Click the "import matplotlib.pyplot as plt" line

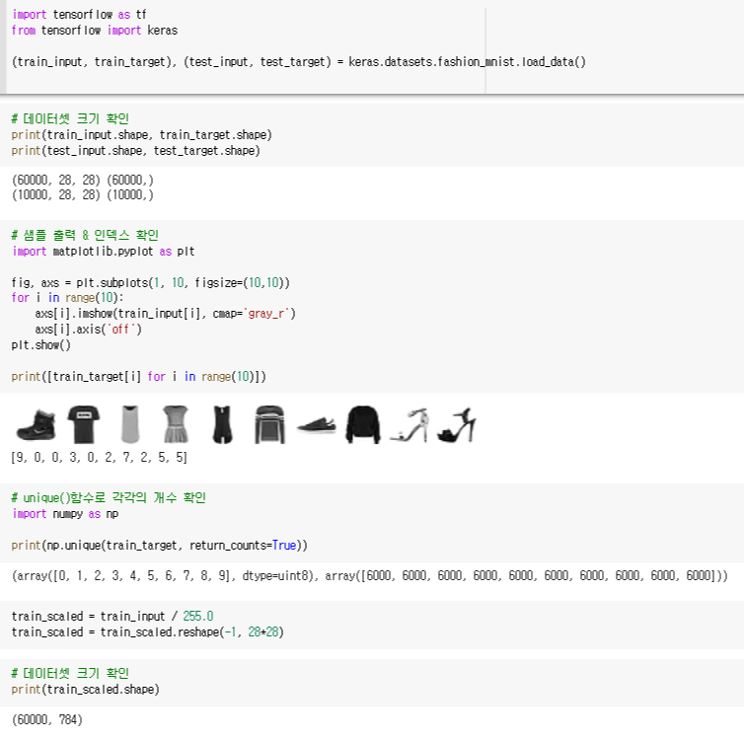103,252
